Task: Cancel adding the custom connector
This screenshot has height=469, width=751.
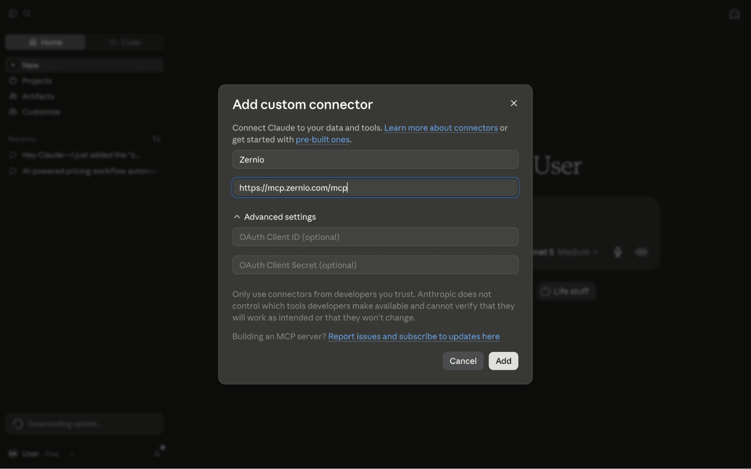Action: [463, 361]
